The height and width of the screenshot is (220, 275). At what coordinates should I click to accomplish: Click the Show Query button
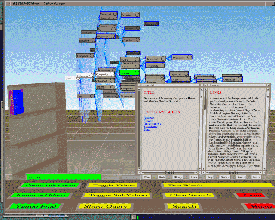click(x=105, y=206)
